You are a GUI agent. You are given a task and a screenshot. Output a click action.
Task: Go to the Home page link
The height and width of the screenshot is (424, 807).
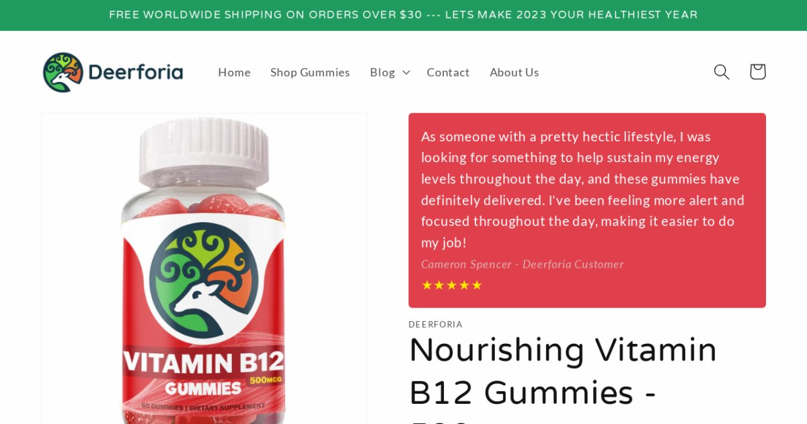[x=234, y=72]
